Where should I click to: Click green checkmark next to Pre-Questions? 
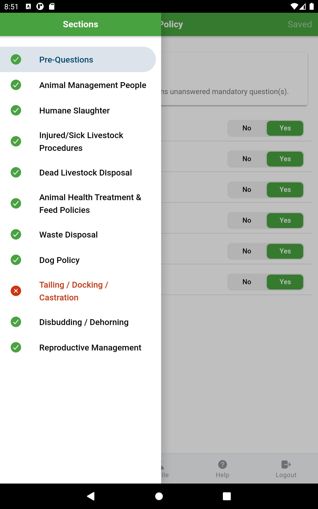[16, 59]
